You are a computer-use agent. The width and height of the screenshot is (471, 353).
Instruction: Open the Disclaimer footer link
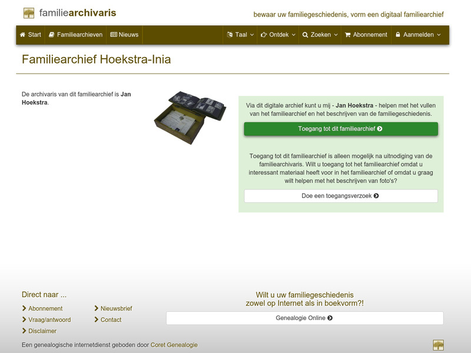coord(42,331)
